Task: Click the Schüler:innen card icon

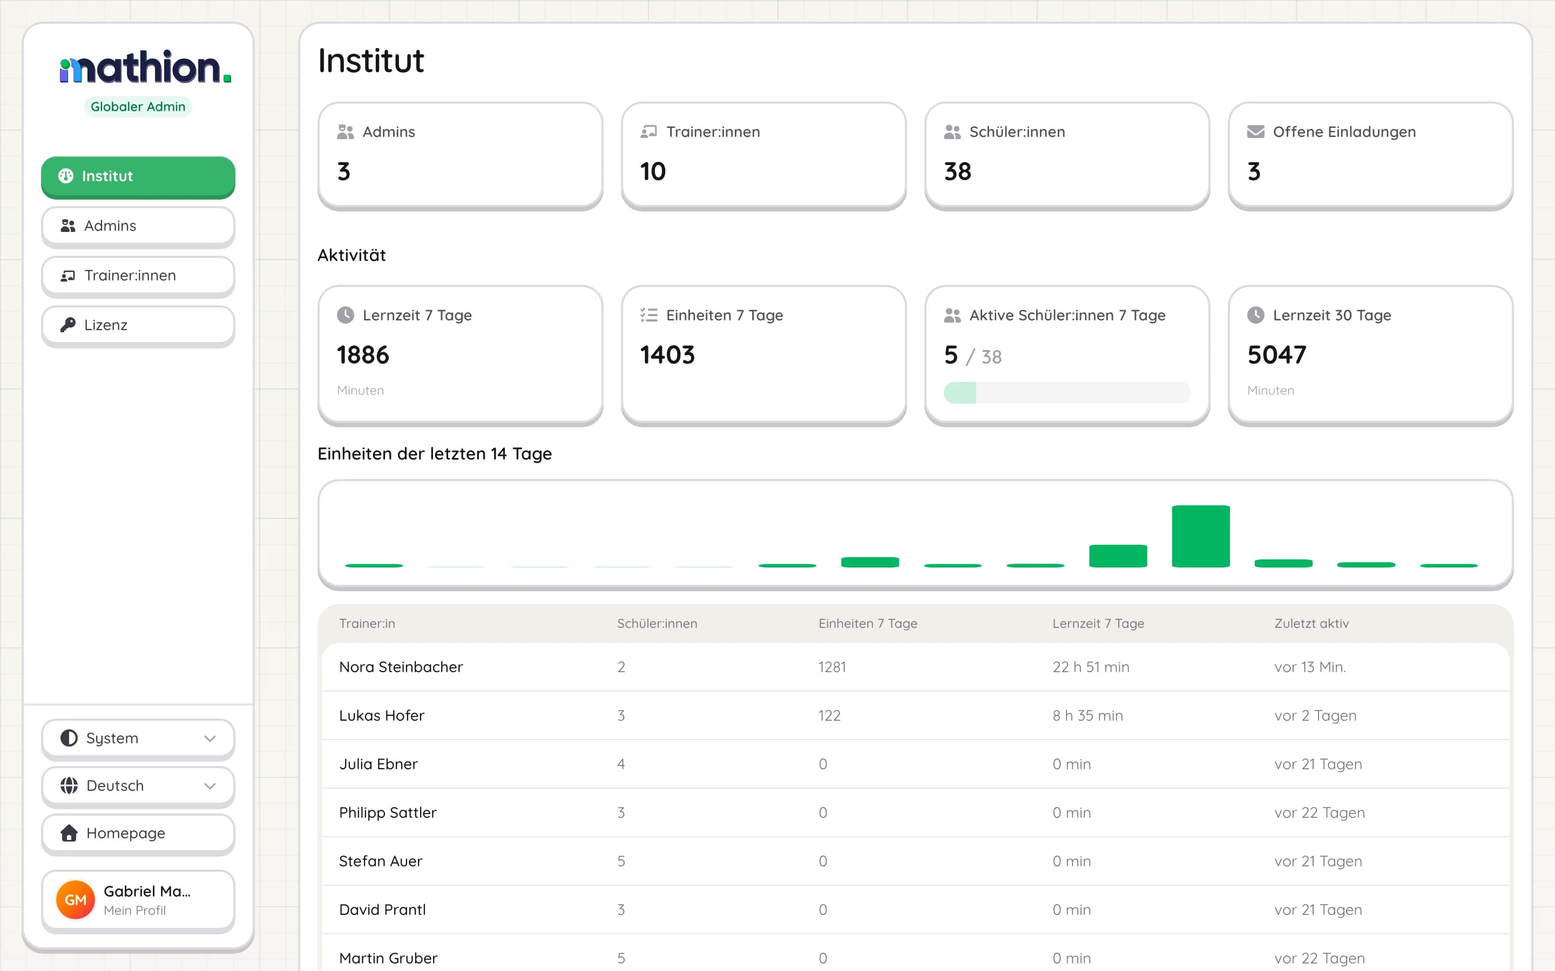Action: point(952,132)
